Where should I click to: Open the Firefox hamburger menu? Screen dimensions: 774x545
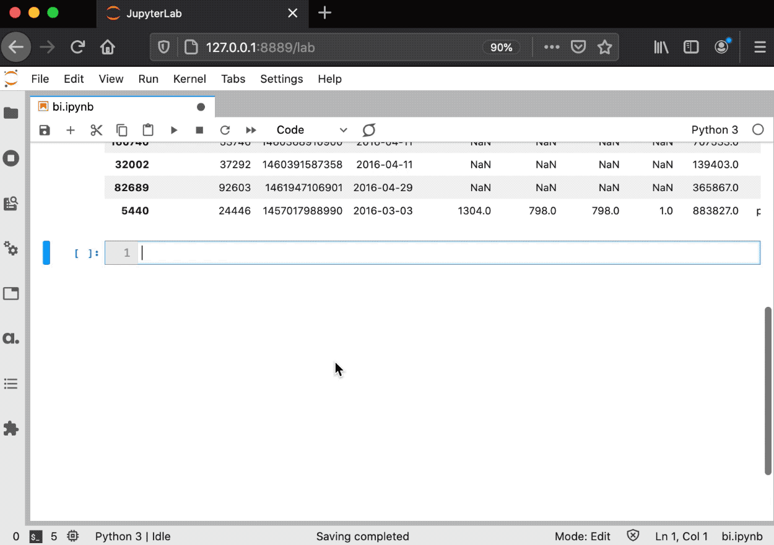[760, 47]
